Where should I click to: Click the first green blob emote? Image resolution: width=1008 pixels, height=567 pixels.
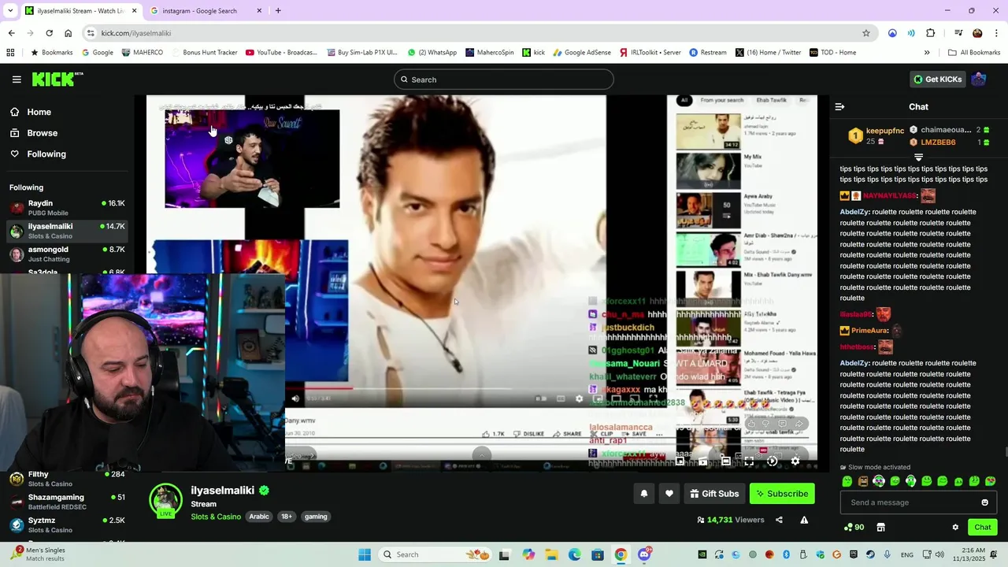[847, 481]
